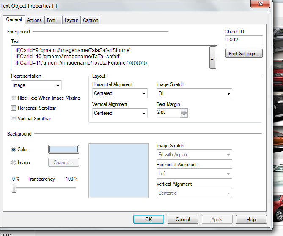Image resolution: width=283 pixels, height=236 pixels.
Task: Click the light blue background preview
Action: [x=118, y=171]
